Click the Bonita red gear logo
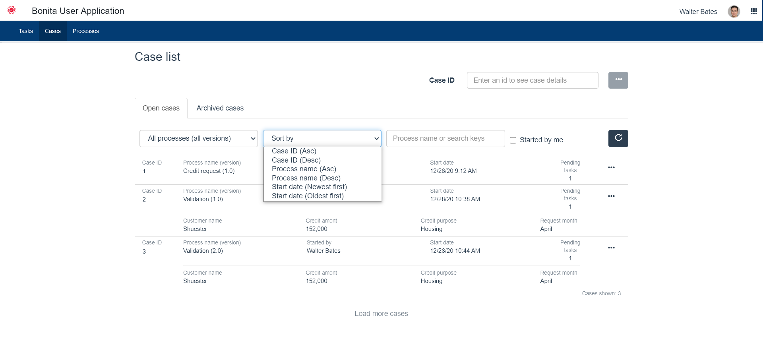This screenshot has width=763, height=341. coord(12,10)
